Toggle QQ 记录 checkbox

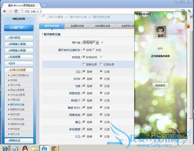pyautogui.click(x=101, y=71)
